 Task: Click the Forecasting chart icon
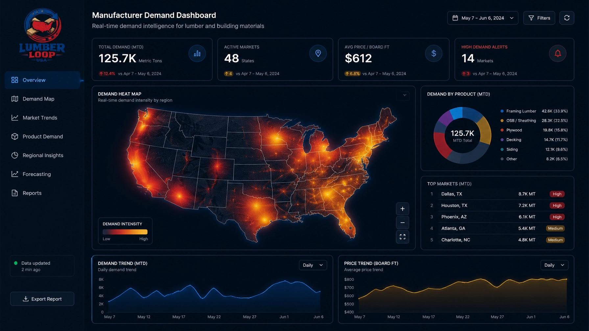pos(15,174)
